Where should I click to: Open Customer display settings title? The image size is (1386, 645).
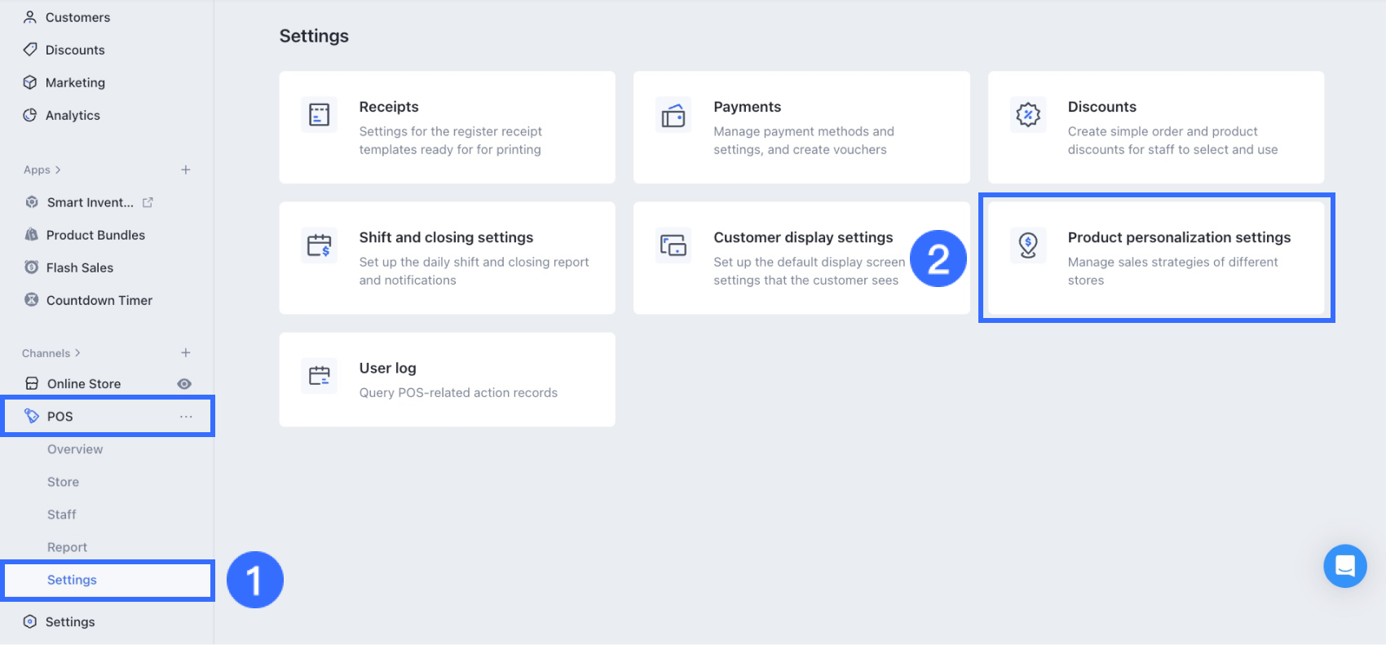(x=803, y=237)
